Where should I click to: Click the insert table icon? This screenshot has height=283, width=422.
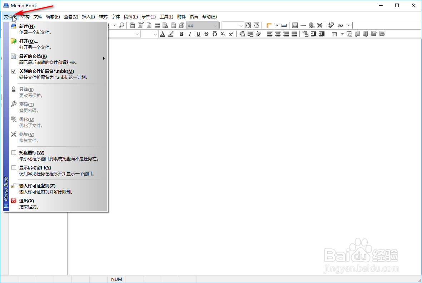334,34
